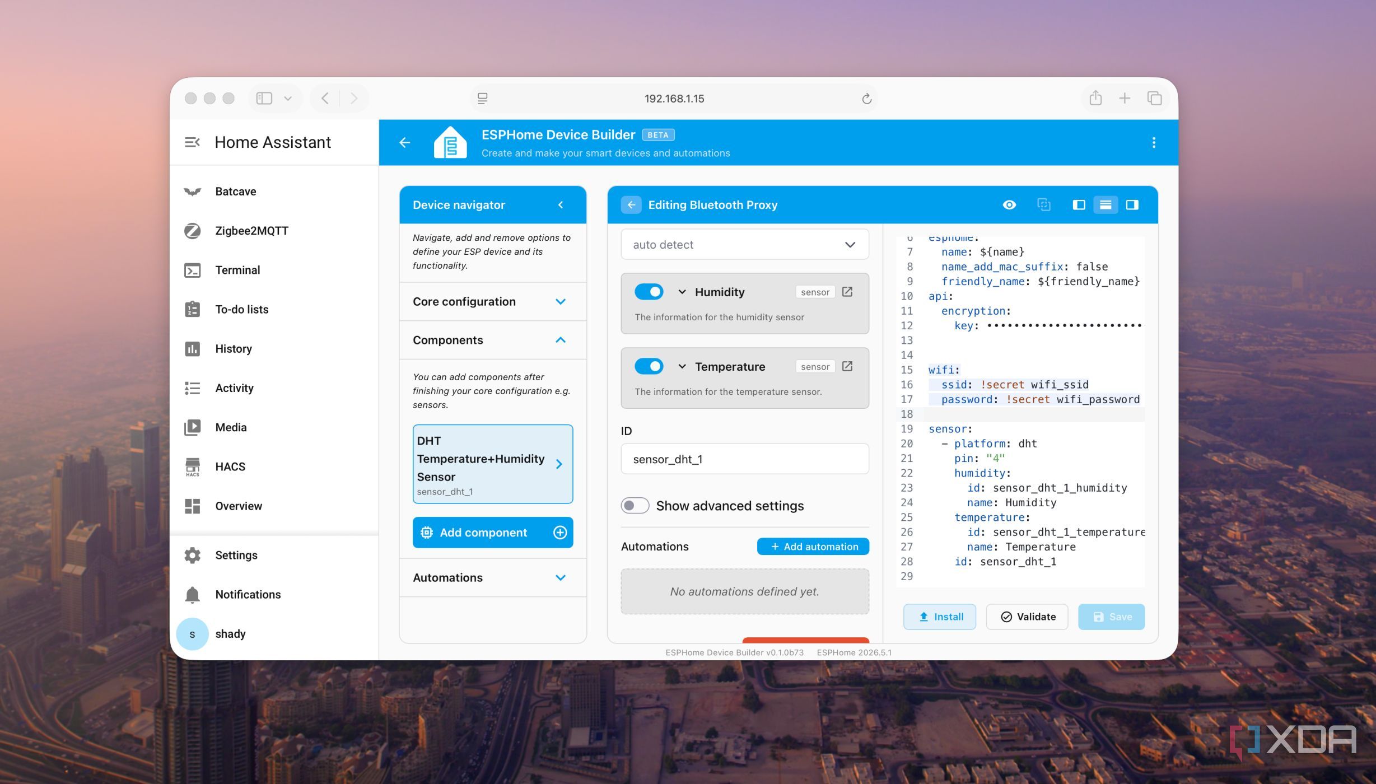Expand the Temperature section chevron
This screenshot has width=1376, height=784.
682,366
